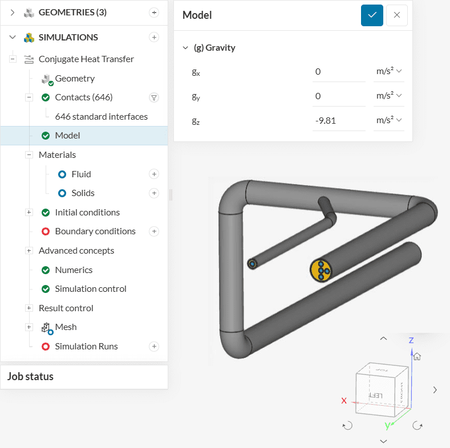Click the home view icon near orientation cube
Screen dimensions: 450x448
(417, 356)
